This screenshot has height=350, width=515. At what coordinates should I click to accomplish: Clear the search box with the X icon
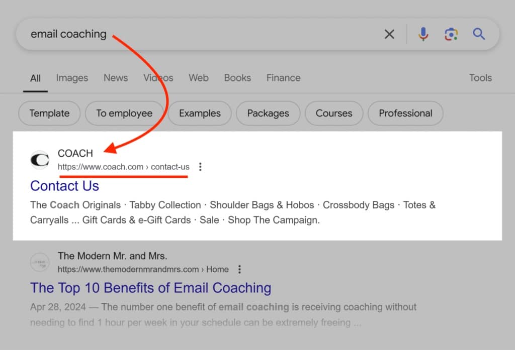pyautogui.click(x=389, y=34)
